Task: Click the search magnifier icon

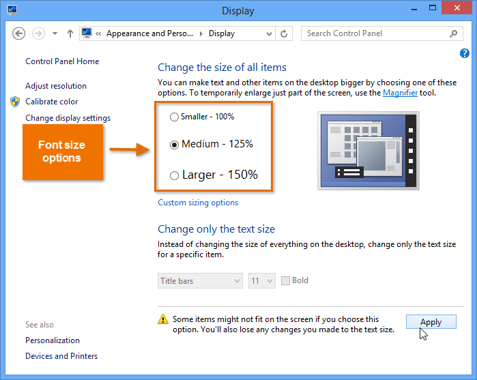Action: point(453,33)
